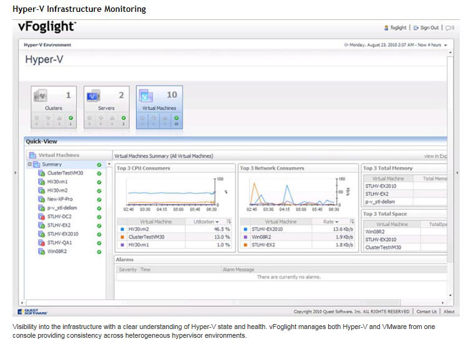Viewport: 471px width, 344px height.
Task: Sort network table by Rate column
Action: (331, 221)
